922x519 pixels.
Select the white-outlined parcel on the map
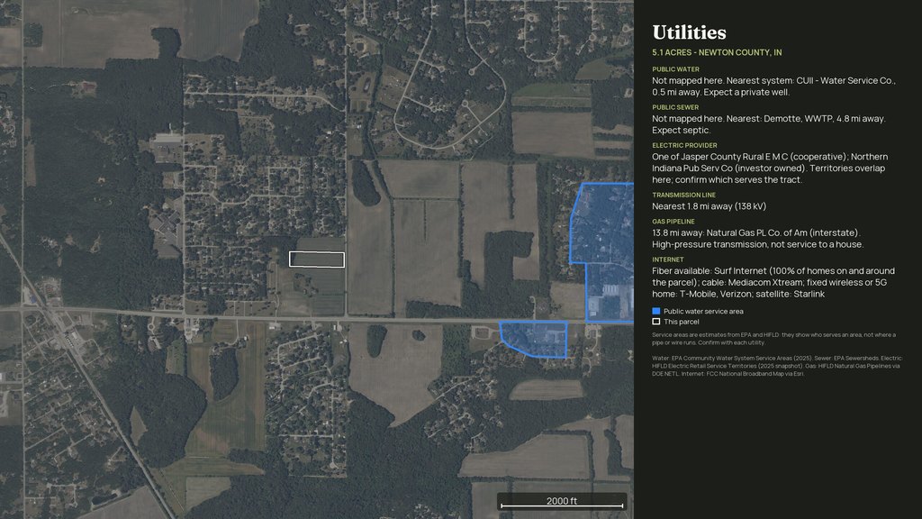click(317, 259)
